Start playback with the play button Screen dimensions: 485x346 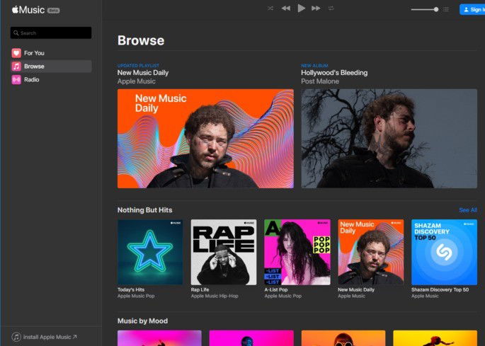click(302, 8)
